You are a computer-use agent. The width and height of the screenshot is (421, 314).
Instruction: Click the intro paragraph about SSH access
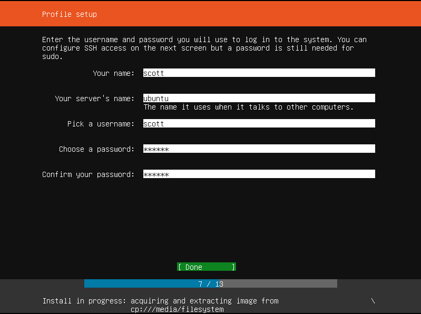click(x=204, y=48)
